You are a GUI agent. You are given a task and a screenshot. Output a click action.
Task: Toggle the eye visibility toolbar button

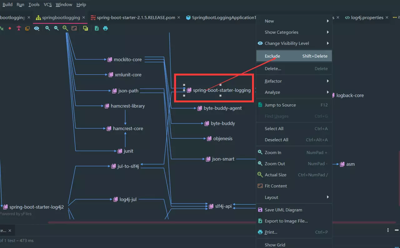pyautogui.click(x=37, y=28)
